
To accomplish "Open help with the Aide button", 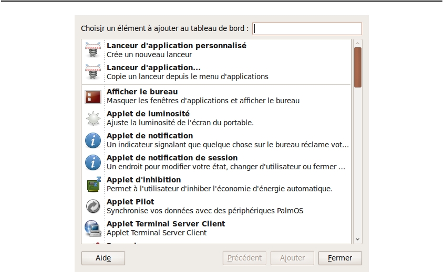I will click(103, 258).
